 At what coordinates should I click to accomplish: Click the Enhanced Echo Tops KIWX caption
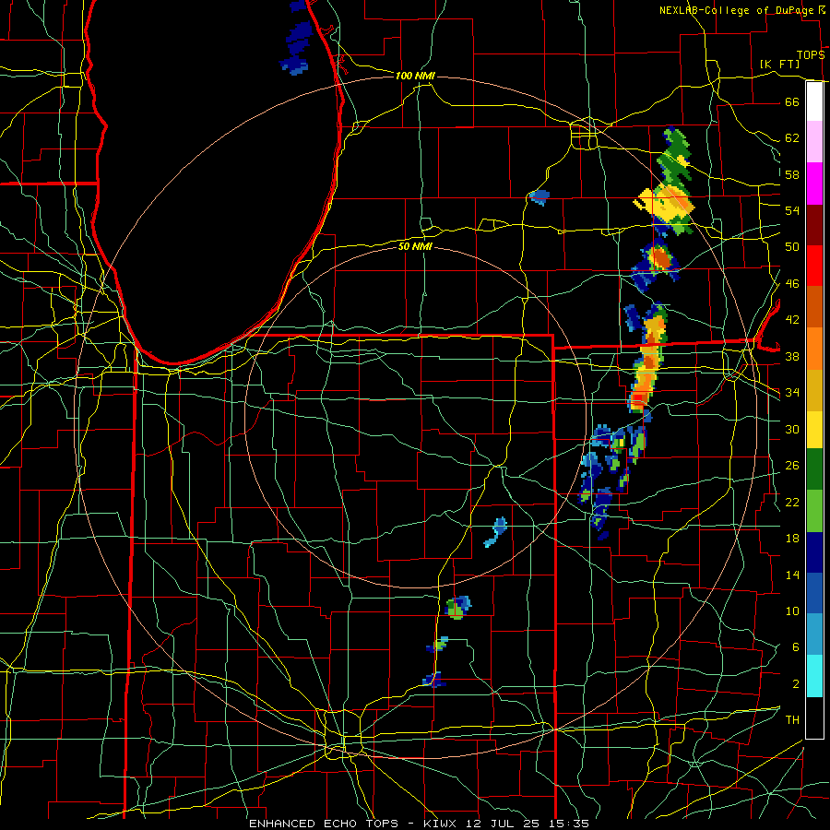(419, 824)
